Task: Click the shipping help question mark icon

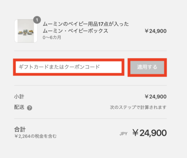Action: coord(30,108)
